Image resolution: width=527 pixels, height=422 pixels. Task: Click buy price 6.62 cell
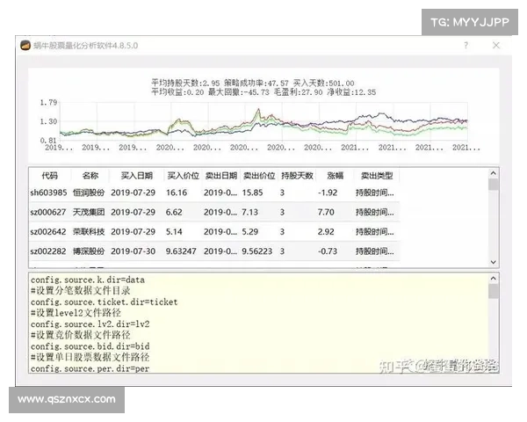pos(174,213)
